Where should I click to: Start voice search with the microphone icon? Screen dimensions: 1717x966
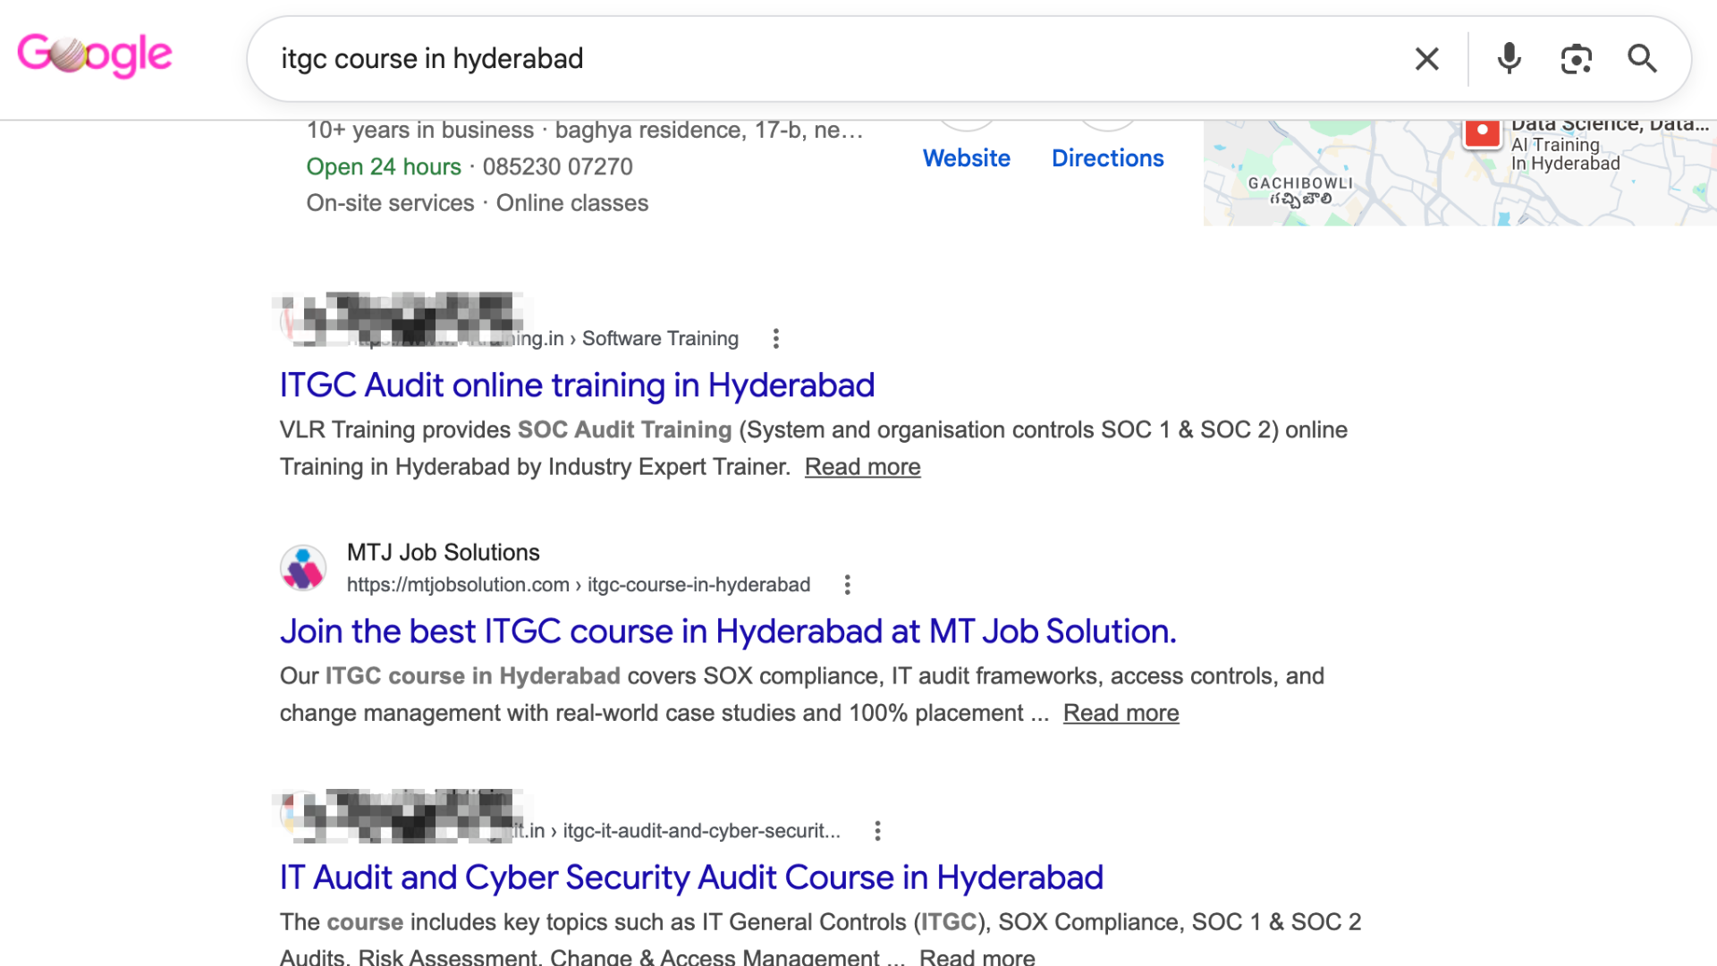click(x=1509, y=59)
